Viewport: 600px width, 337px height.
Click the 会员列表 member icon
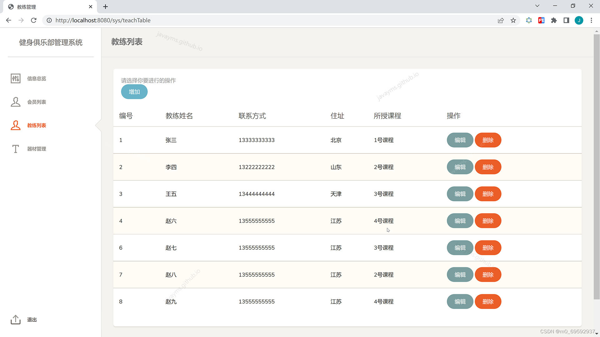click(16, 102)
